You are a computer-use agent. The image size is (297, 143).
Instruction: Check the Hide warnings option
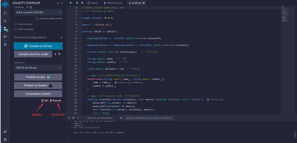coord(16,29)
